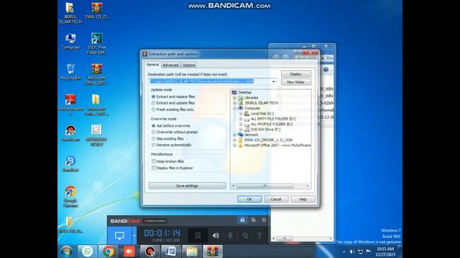This screenshot has height=258, width=460.
Task: Expand the Libraries tree node
Action: pyautogui.click(x=235, y=97)
